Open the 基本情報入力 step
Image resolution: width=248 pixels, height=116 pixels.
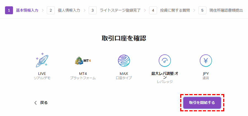(27, 10)
